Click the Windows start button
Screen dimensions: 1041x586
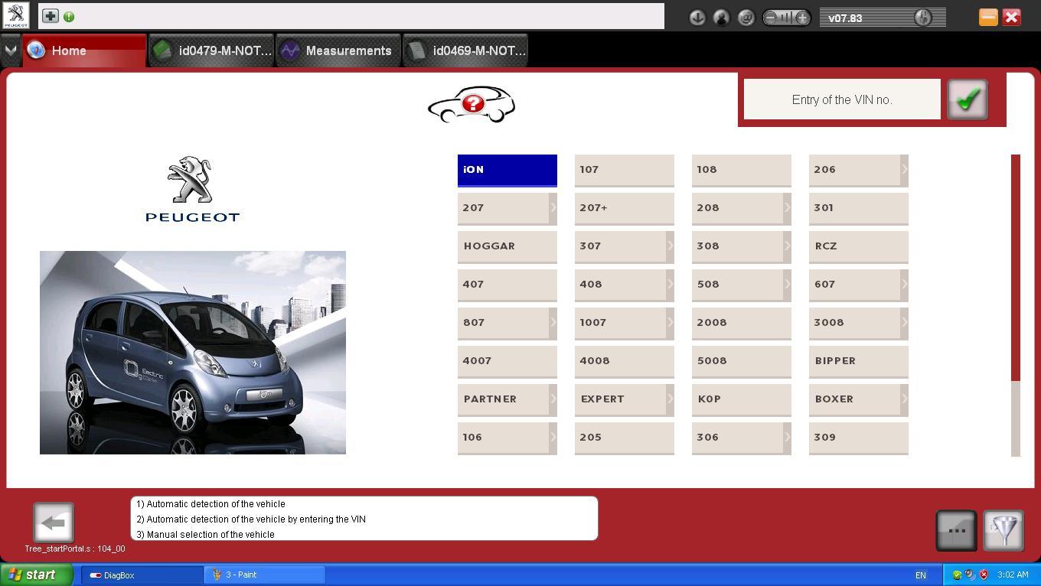coord(37,575)
